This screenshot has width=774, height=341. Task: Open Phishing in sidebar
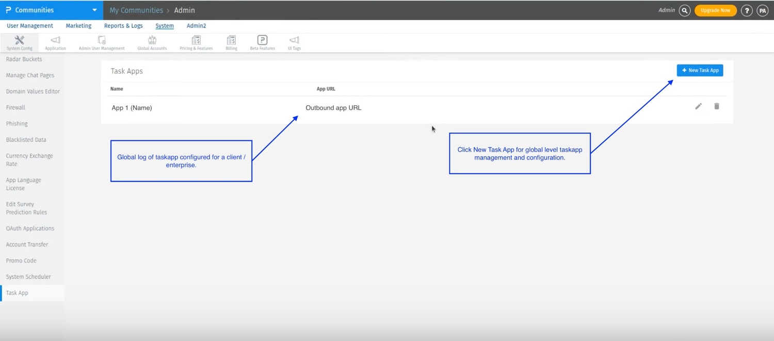[x=17, y=124]
